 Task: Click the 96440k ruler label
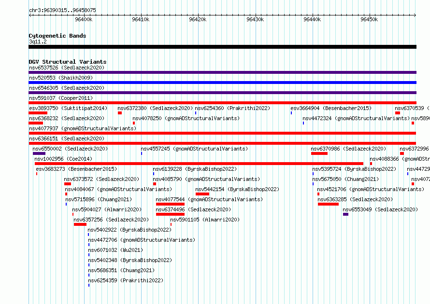(x=312, y=19)
